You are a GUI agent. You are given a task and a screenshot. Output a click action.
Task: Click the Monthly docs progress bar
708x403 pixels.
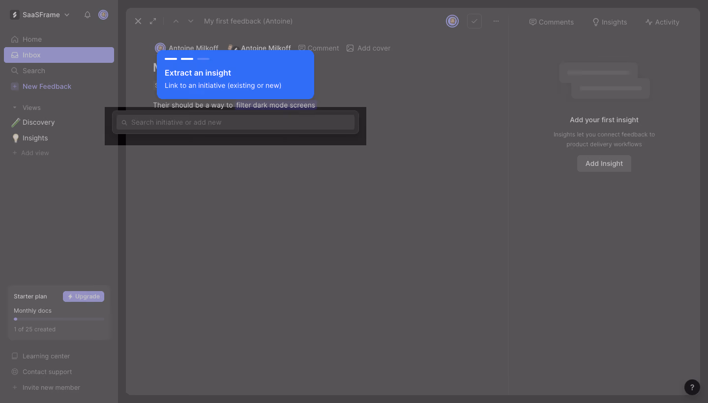59,319
